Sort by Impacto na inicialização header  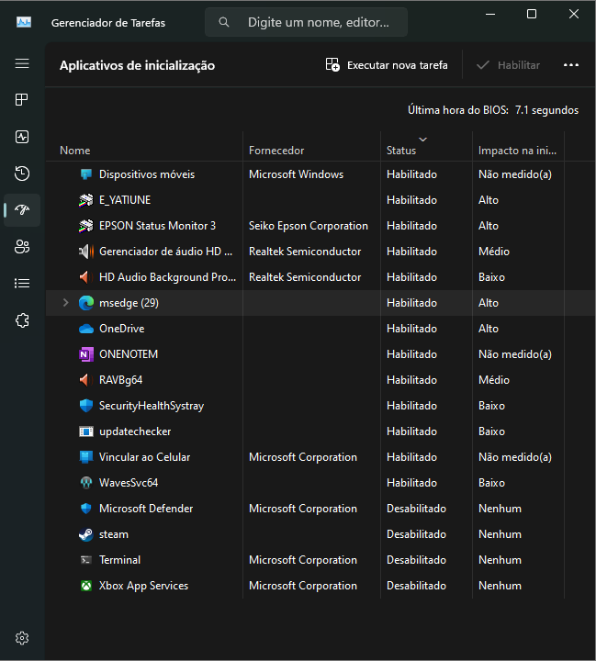click(x=517, y=151)
